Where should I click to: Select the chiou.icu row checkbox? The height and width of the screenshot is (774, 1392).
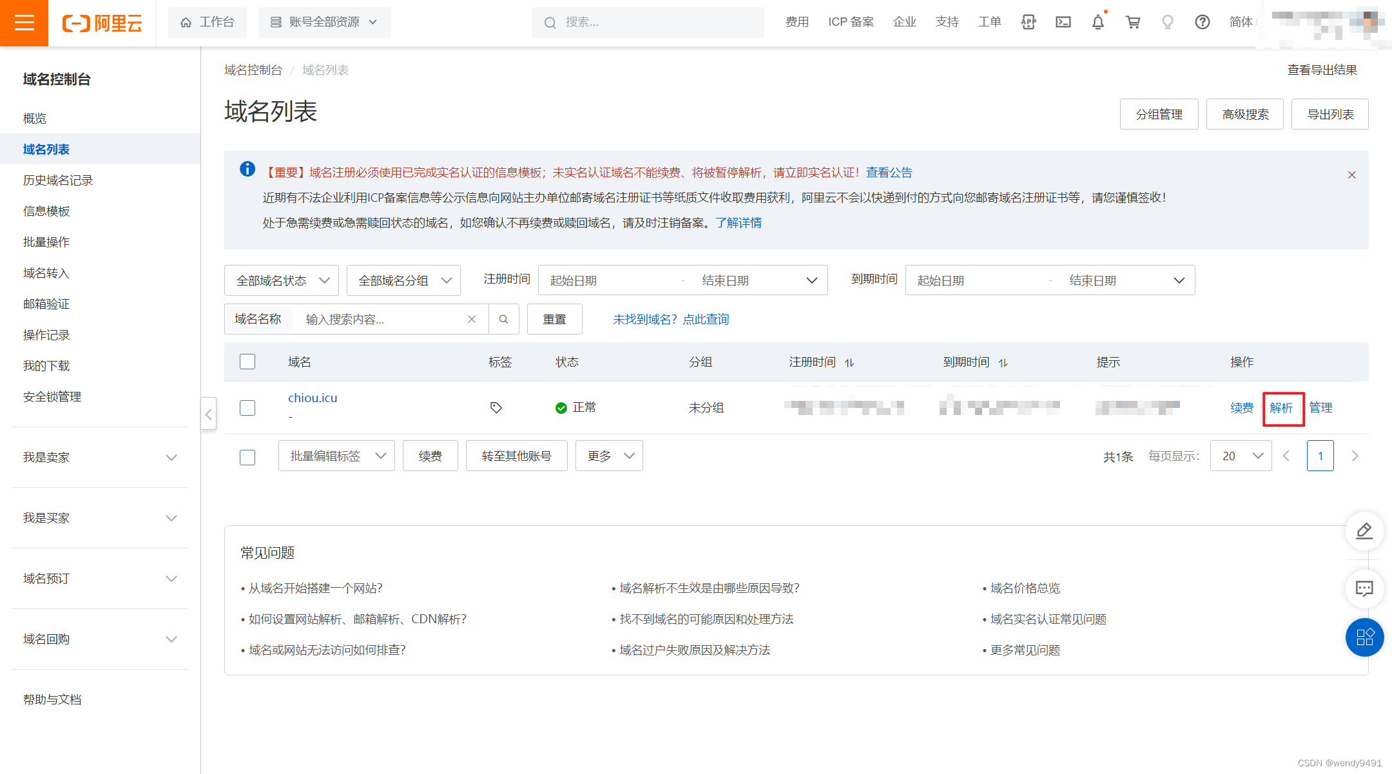click(x=247, y=408)
